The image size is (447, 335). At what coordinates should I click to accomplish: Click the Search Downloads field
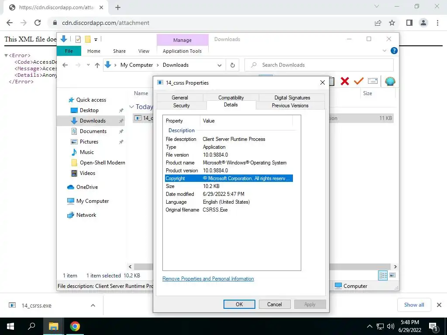[319, 65]
